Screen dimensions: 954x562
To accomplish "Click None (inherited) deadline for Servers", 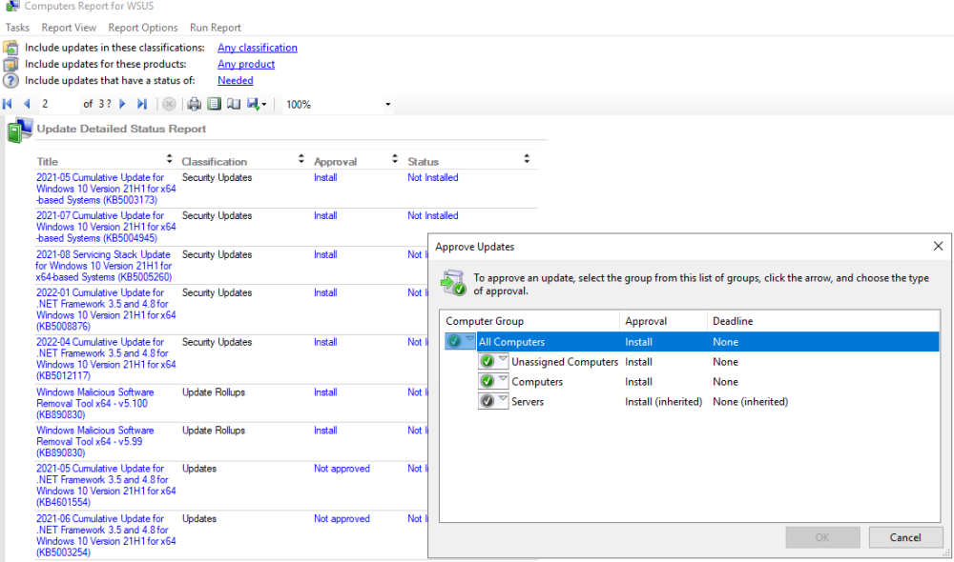I will tap(750, 402).
